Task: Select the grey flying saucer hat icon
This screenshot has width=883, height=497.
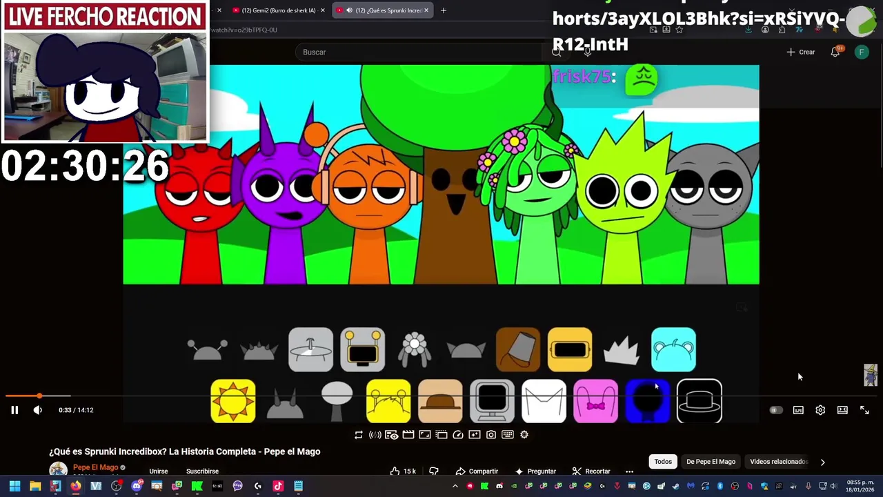Action: 311,349
